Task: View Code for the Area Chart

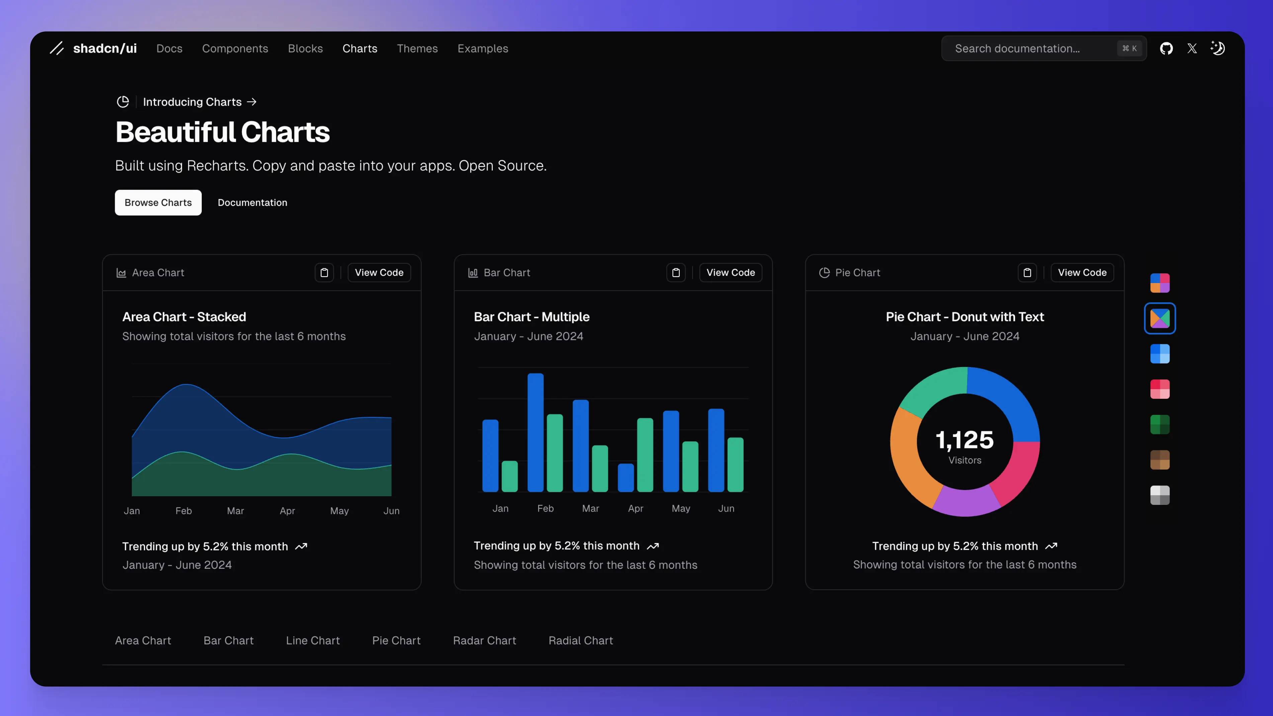Action: (x=379, y=273)
